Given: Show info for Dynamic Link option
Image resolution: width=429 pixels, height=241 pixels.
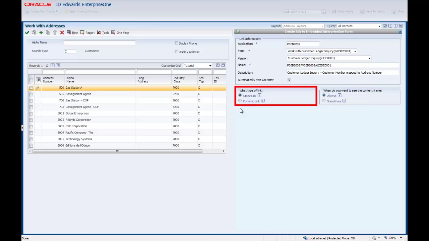Looking at the screenshot, I should [263, 101].
